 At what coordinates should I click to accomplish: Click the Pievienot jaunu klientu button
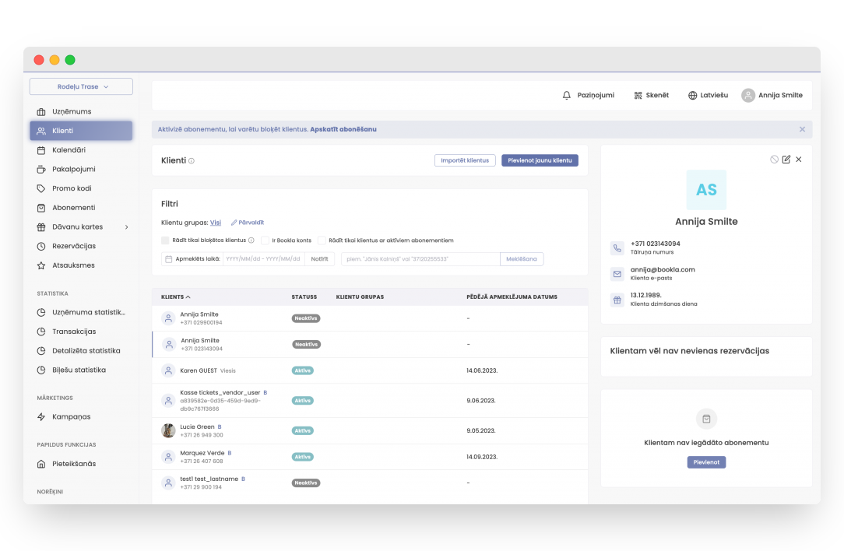(540, 160)
